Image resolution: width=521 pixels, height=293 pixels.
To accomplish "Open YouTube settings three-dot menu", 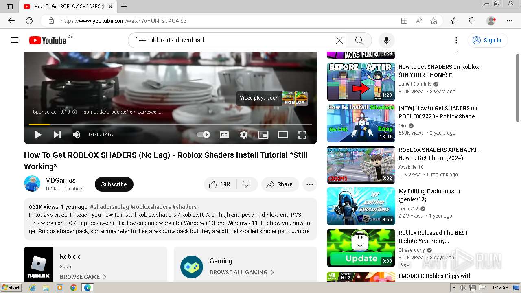I will (x=456, y=40).
